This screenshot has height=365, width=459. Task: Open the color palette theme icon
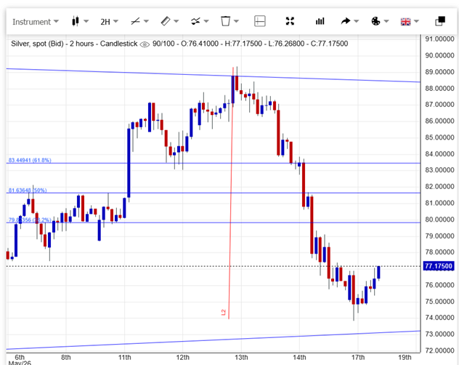pos(375,21)
